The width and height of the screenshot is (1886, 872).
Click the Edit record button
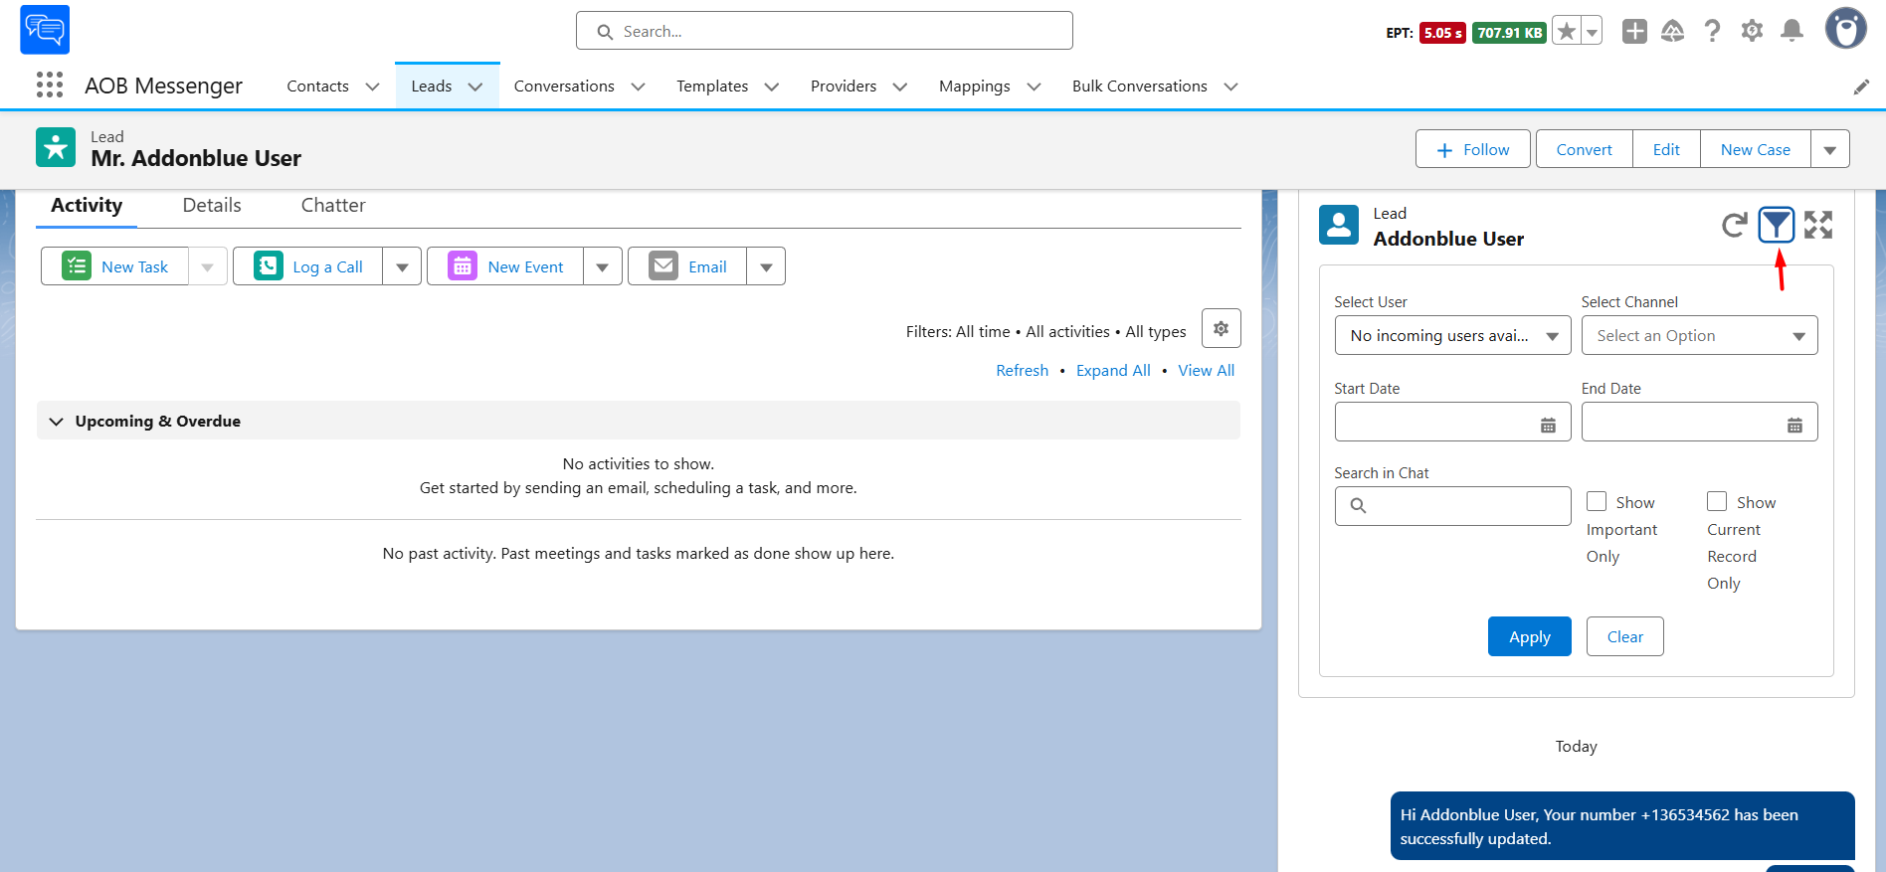pyautogui.click(x=1666, y=149)
